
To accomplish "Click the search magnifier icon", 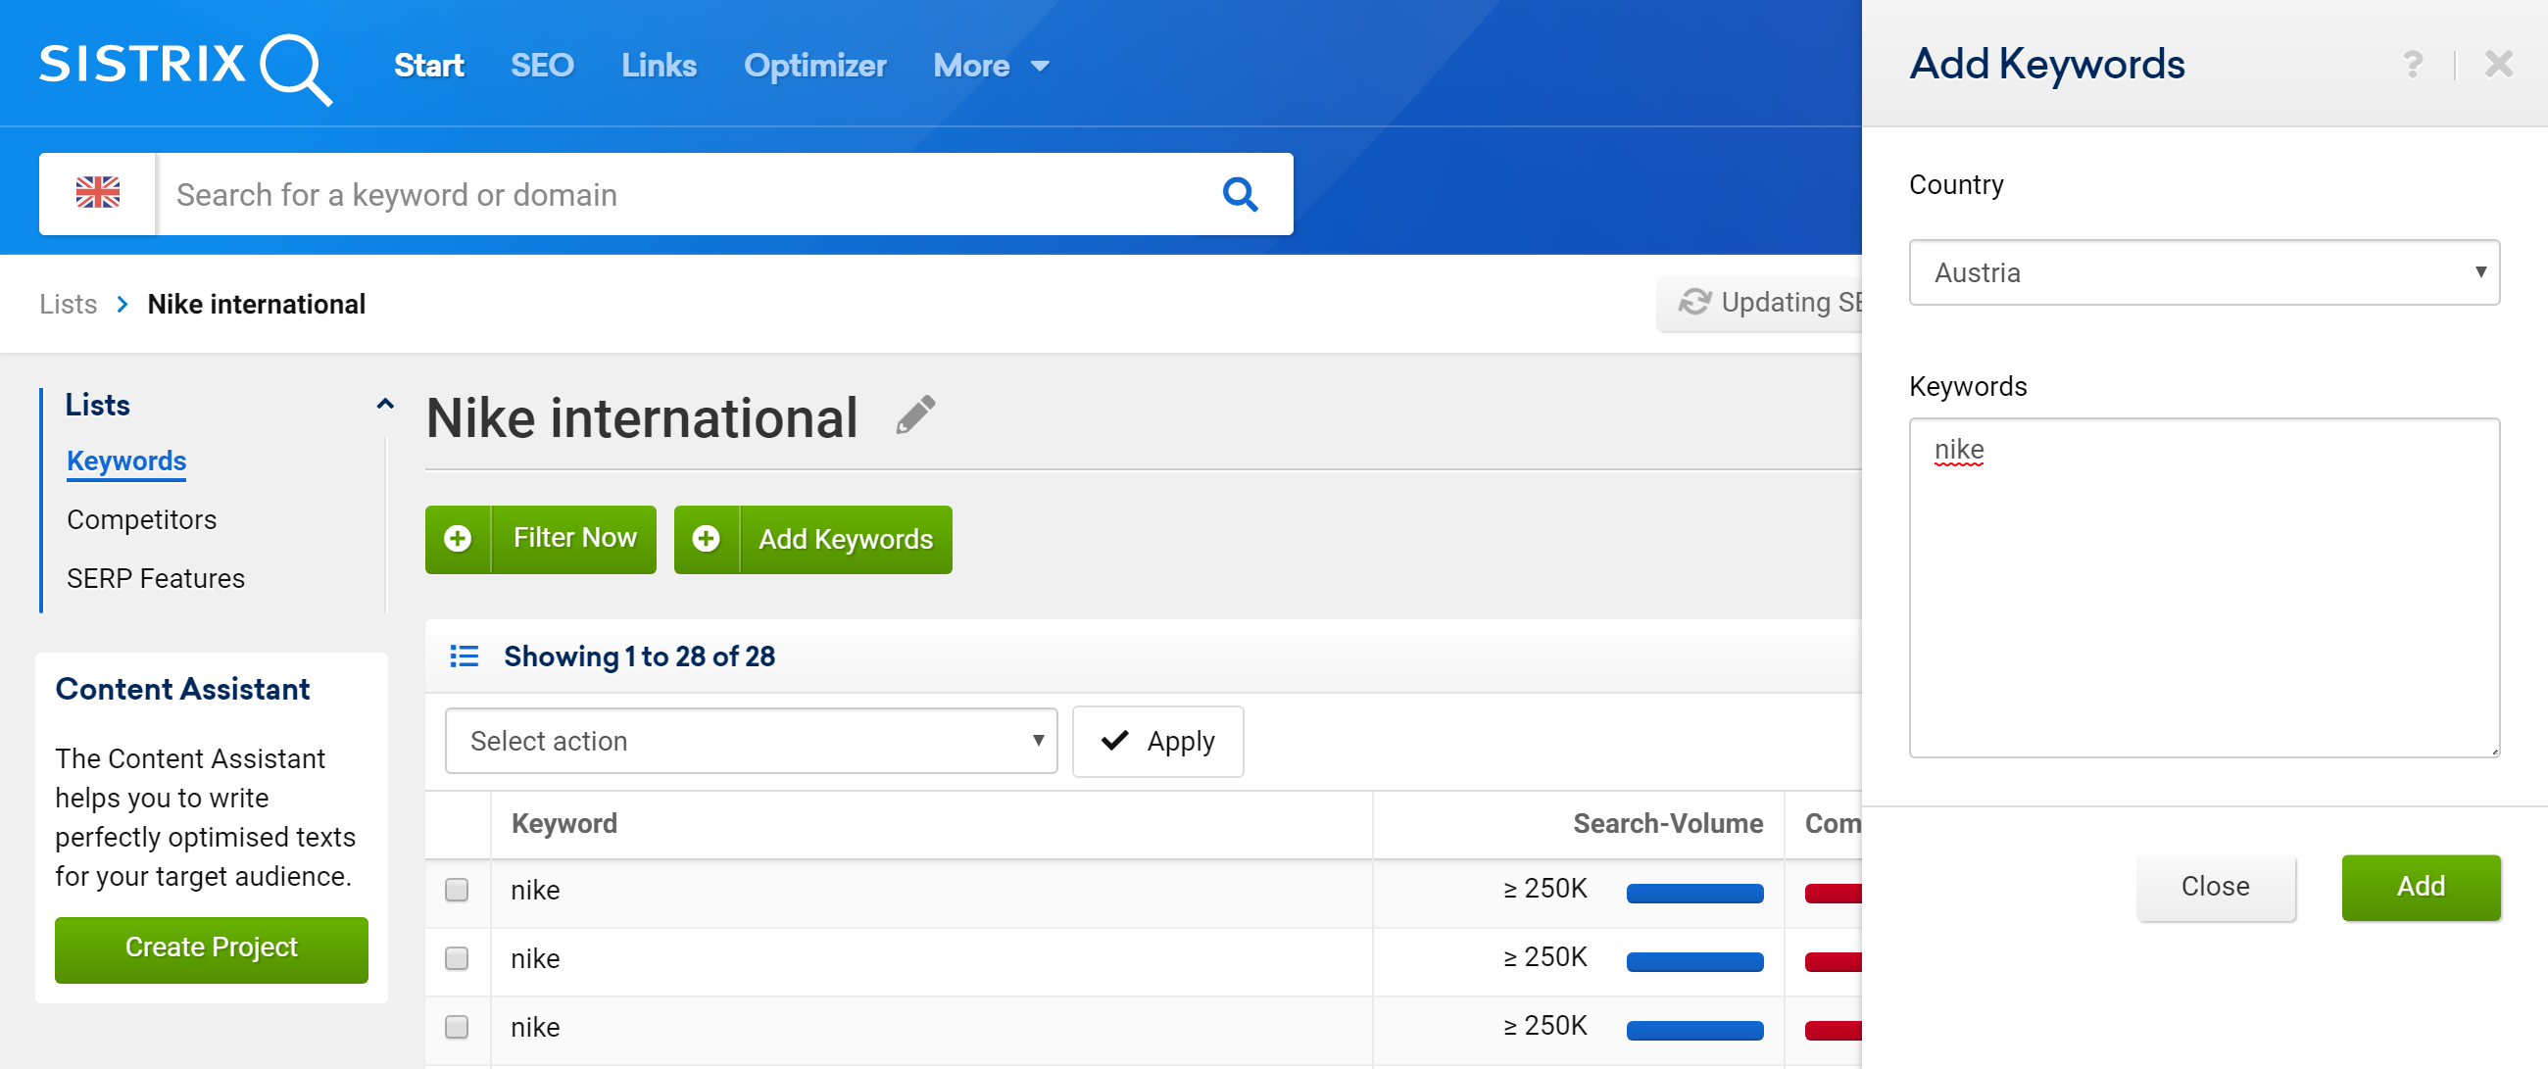I will pos(1240,194).
